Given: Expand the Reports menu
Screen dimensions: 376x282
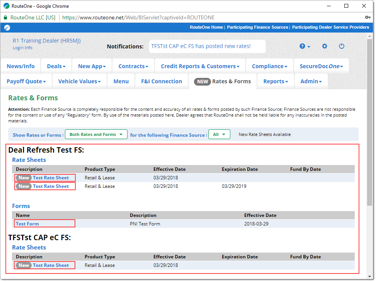Looking at the screenshot, I should click(276, 81).
